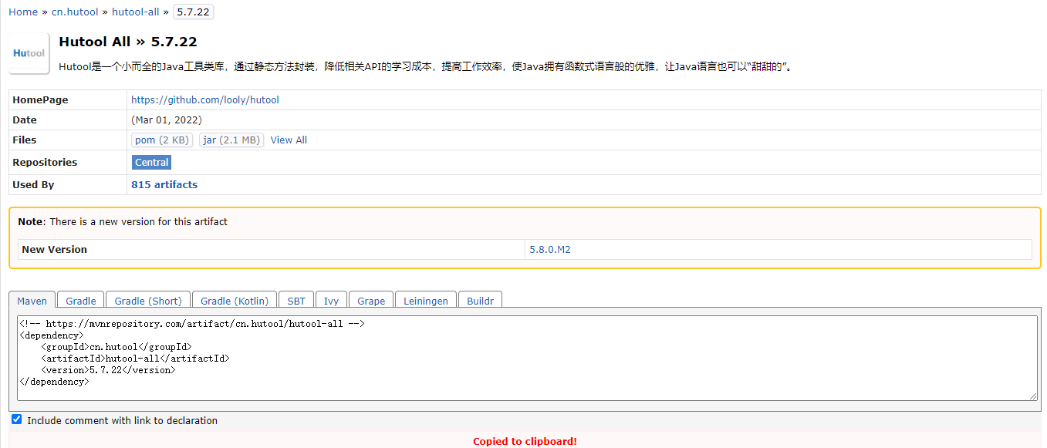Click the Repositories row label

click(x=45, y=162)
